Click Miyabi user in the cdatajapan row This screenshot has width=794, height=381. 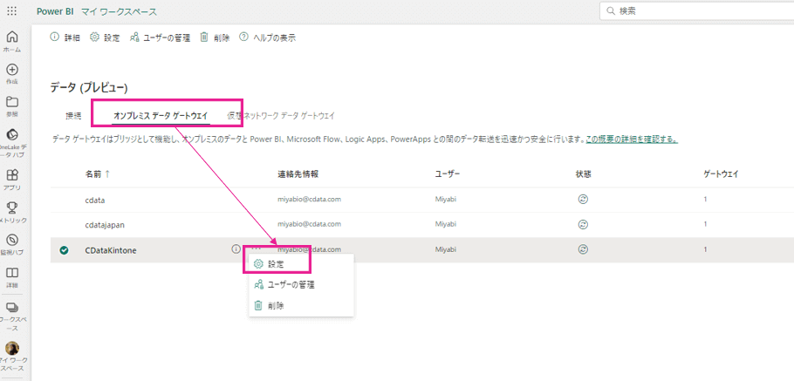(x=446, y=224)
